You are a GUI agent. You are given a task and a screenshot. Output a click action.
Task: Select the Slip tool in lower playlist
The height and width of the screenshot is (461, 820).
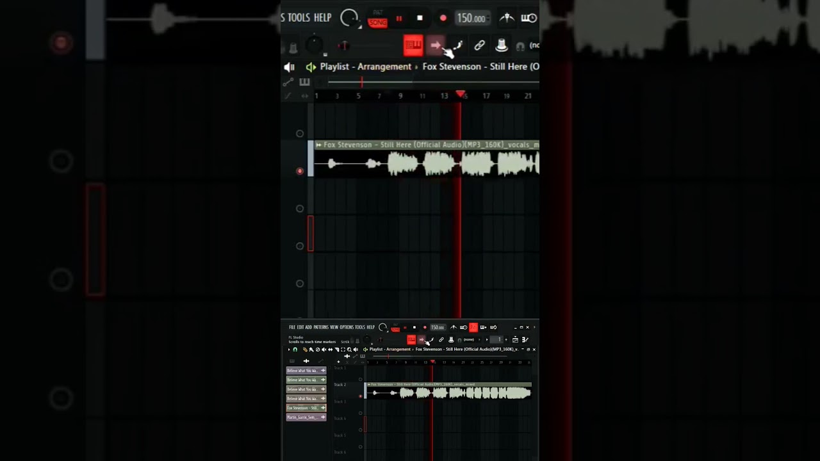click(x=331, y=350)
